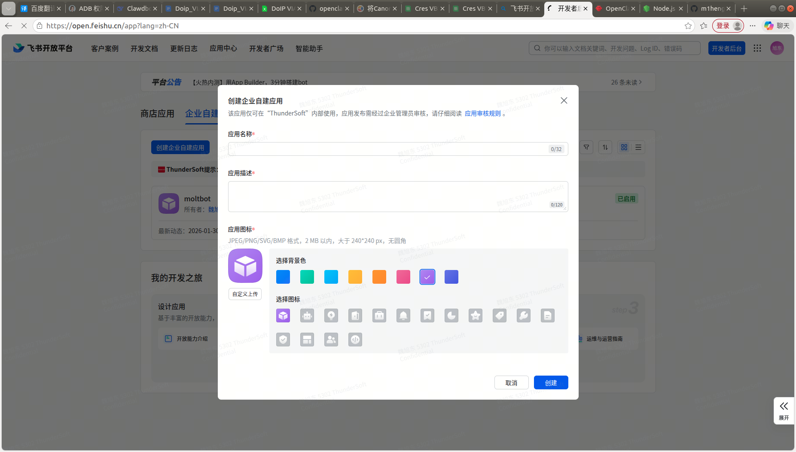Click the 应用名称 input field
Viewport: 796px width, 452px height.
click(387, 149)
